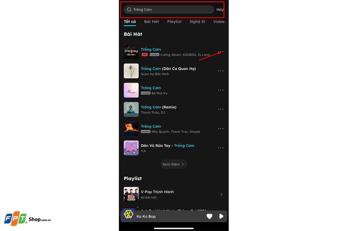Tap the V-Pop Thịnh Hành playlist cover

click(131, 194)
